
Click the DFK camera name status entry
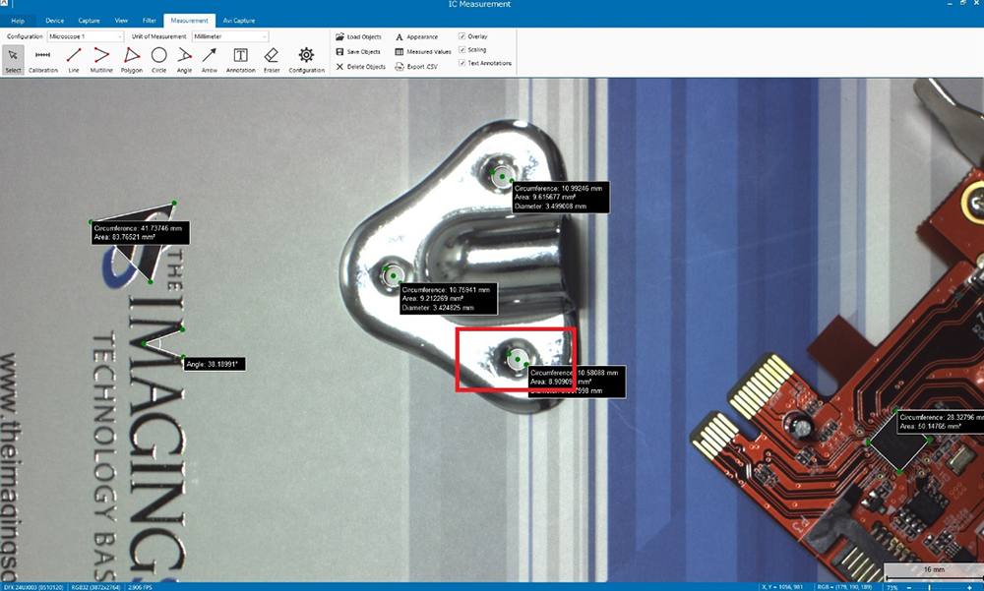coord(33,587)
